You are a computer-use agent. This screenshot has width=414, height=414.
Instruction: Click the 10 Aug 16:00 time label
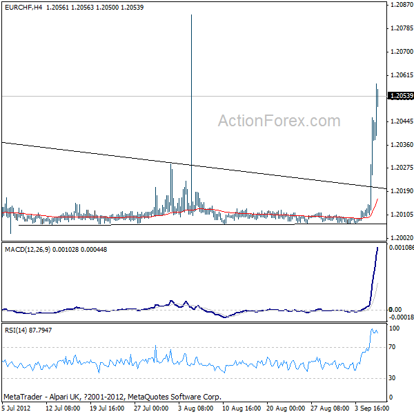coord(241,408)
